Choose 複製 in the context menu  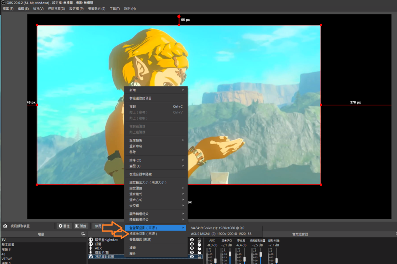point(156,107)
